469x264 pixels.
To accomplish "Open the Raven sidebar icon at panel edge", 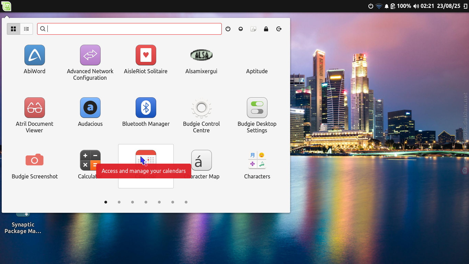I will [465, 6].
